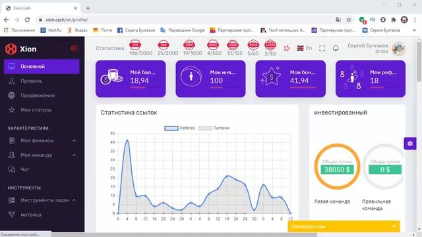Viewport: 422px width, 237px height.
Task: Toggle the red sidebar collapse circle
Action: [x=74, y=48]
